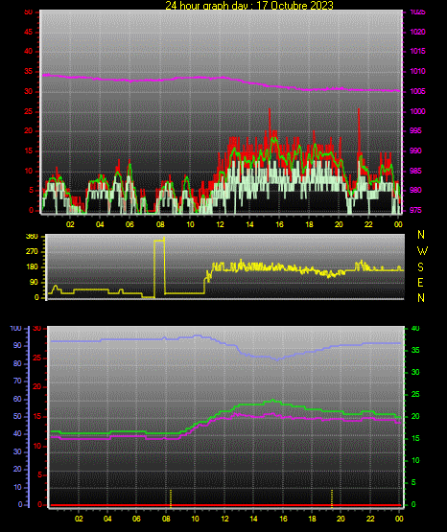Image resolution: width=447 pixels, height=532 pixels.
Task: Click the compass letter W on the direction scale
Action: (x=422, y=251)
